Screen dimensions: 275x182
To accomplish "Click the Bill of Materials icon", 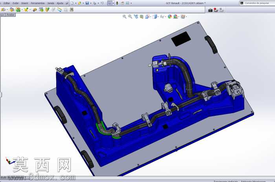I will tap(66, 10).
